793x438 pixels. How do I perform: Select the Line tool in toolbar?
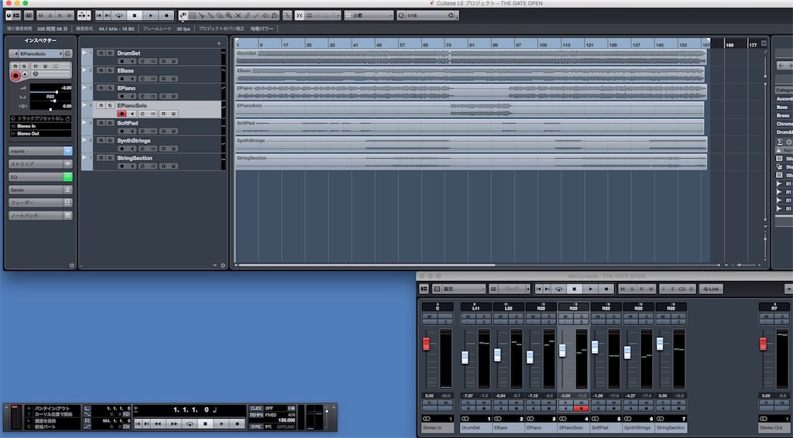tap(256, 15)
